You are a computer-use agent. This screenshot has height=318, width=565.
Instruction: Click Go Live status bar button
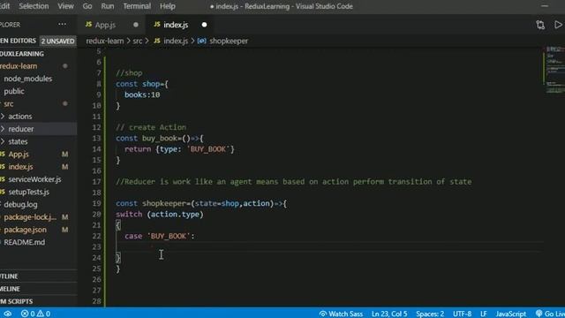tap(550, 314)
